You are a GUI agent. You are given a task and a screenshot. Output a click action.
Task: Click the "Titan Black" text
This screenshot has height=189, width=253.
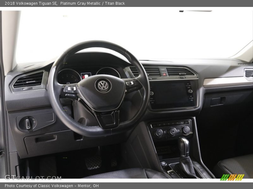click(x=115, y=3)
